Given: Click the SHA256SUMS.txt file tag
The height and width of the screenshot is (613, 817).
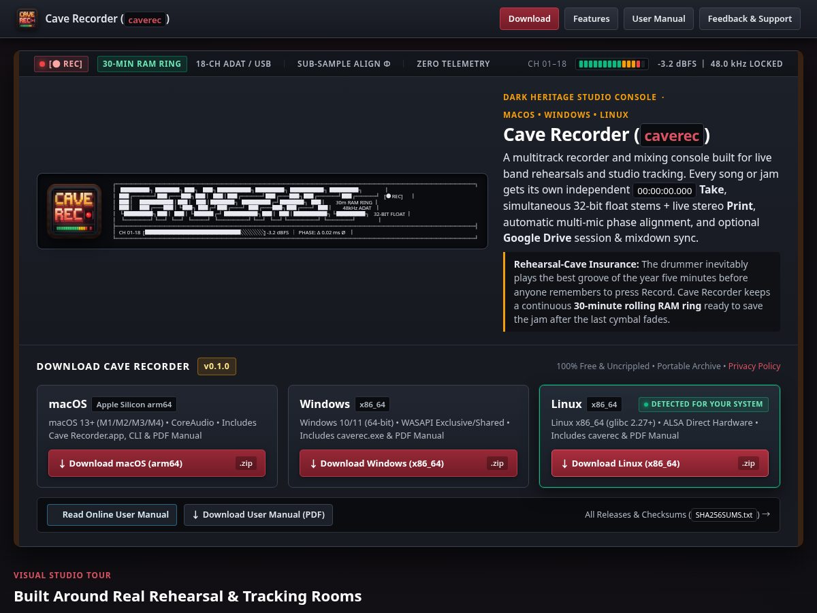Looking at the screenshot, I should (724, 515).
